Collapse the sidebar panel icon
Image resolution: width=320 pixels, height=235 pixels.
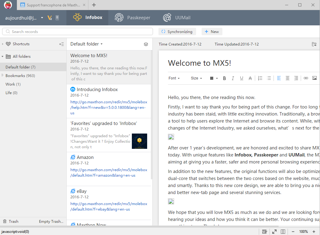61,44
